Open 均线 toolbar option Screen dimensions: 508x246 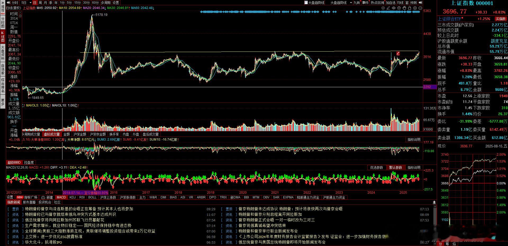(400, 3)
